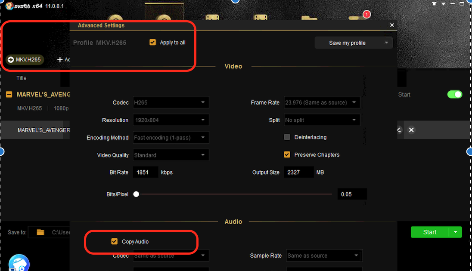
Task: Click the Output Size 2327 field
Action: (x=298, y=172)
